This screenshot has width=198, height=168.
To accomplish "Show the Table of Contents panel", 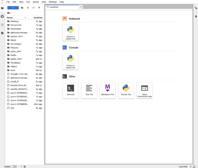I will click(2, 25).
